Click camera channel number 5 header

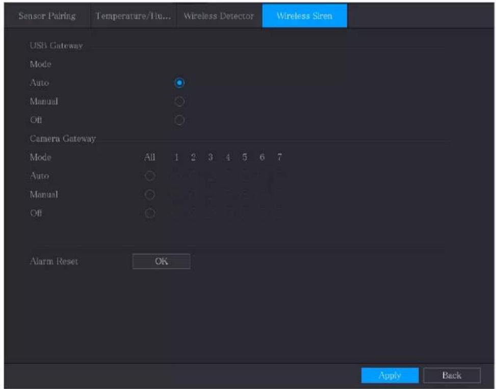[x=245, y=157]
